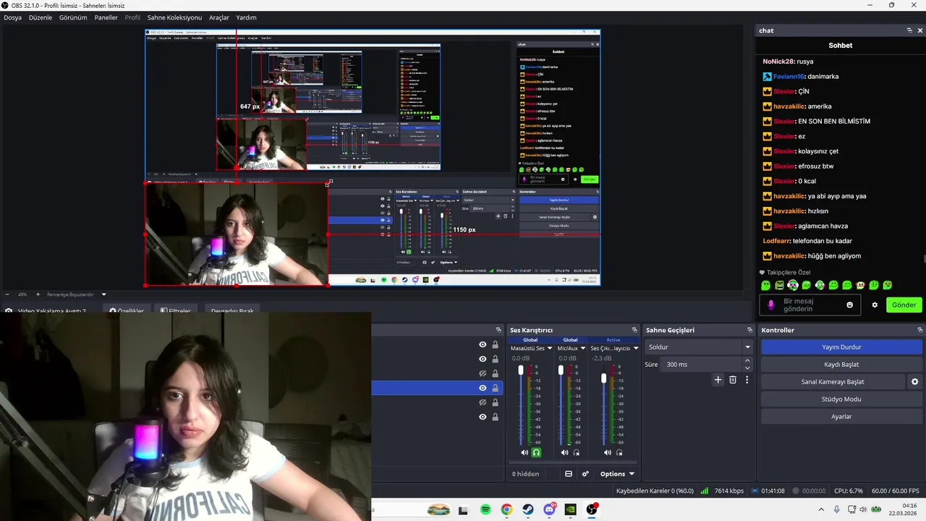Image resolution: width=926 pixels, height=521 pixels.
Task: Mute the Mic/Aux channel speaker
Action: (565, 452)
